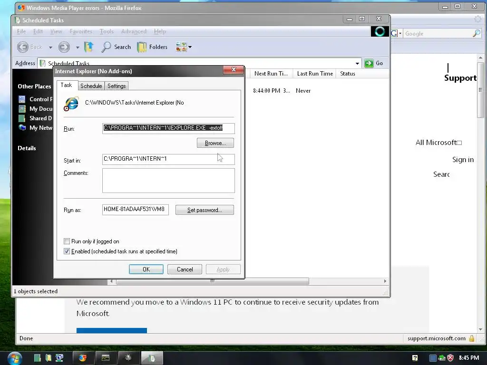Viewport: 487px width, 365px height.
Task: Open the Help menu
Action: point(160,31)
